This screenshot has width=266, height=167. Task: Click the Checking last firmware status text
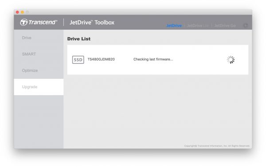[153, 59]
